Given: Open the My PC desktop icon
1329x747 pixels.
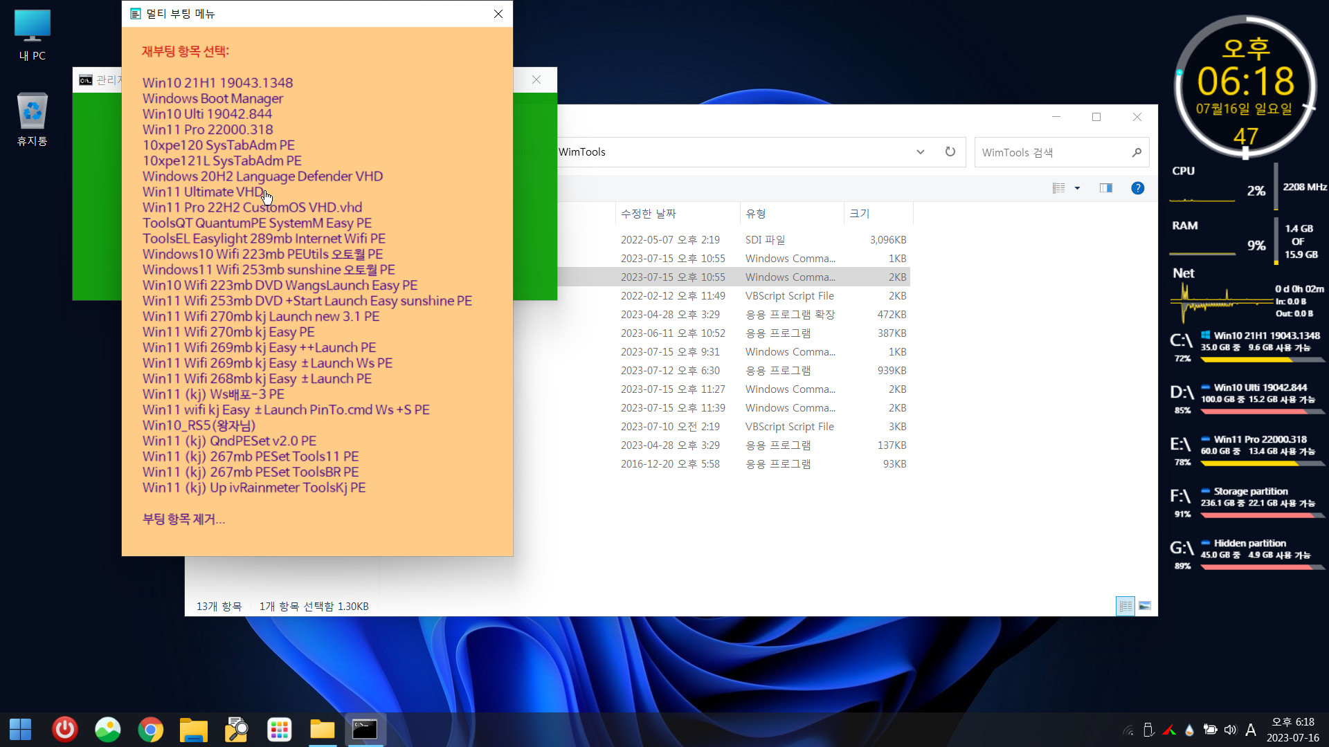Looking at the screenshot, I should pos(33,36).
